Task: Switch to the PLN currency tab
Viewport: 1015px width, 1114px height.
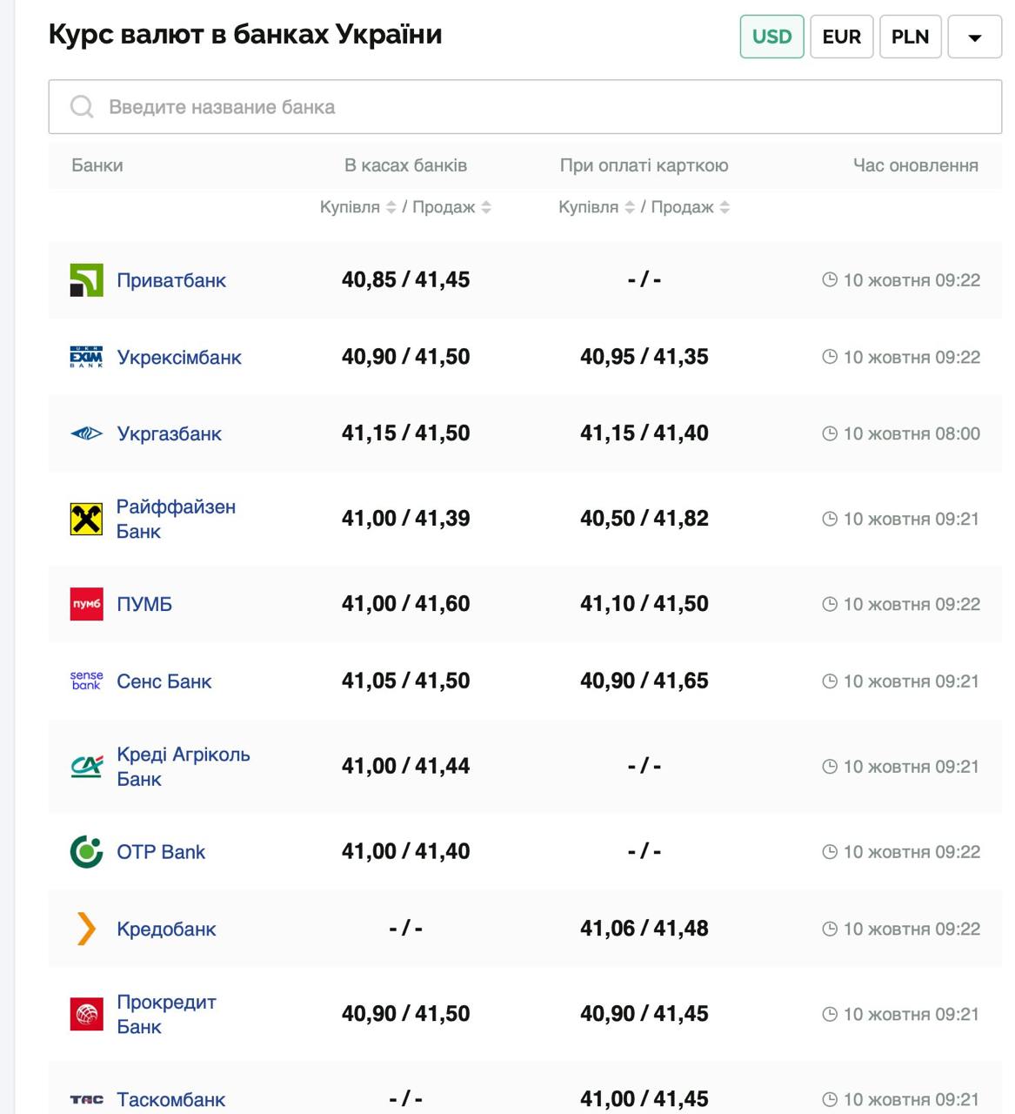Action: pyautogui.click(x=910, y=37)
